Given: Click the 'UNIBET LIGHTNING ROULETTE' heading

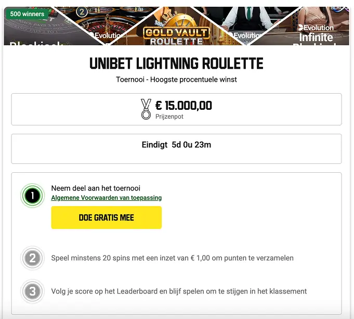Looking at the screenshot, I should (176, 63).
